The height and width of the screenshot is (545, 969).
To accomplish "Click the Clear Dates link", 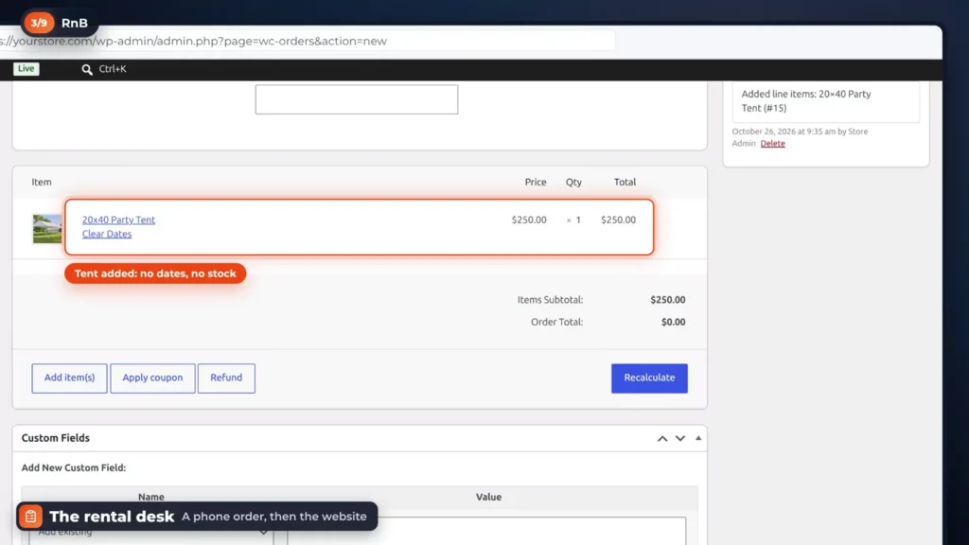I will tap(107, 234).
